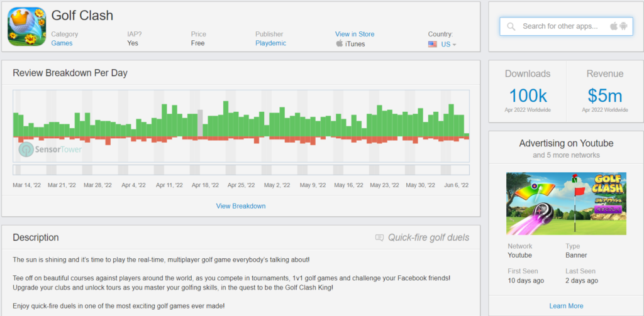Click the Description heading
Screen dimensions: 644x316
[36, 237]
